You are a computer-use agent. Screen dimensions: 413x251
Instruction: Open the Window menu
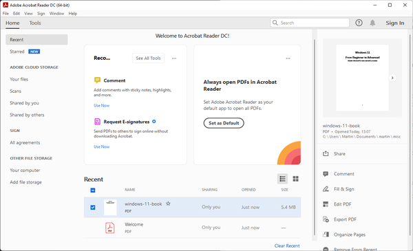[x=56, y=14]
